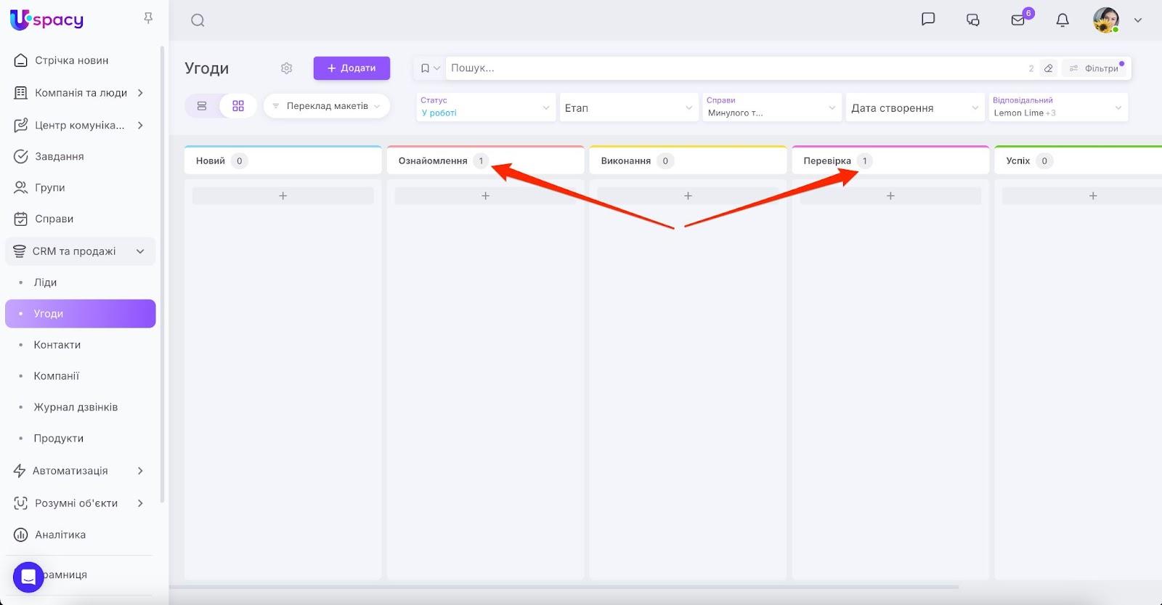
Task: Expand the Компанія та люди chevron
Action: 140,93
